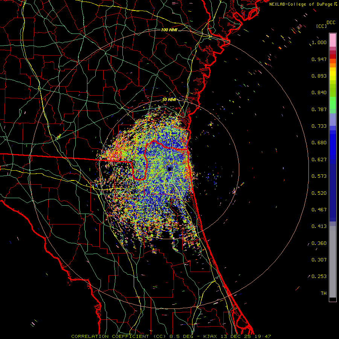Click the DCC legend title
Viewport: 339px width, 339px height.
pyautogui.click(x=331, y=23)
